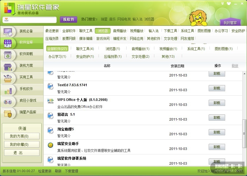The height and width of the screenshot is (176, 247).
Task: Filter by 文字处理(2)
Action: (x=140, y=57)
